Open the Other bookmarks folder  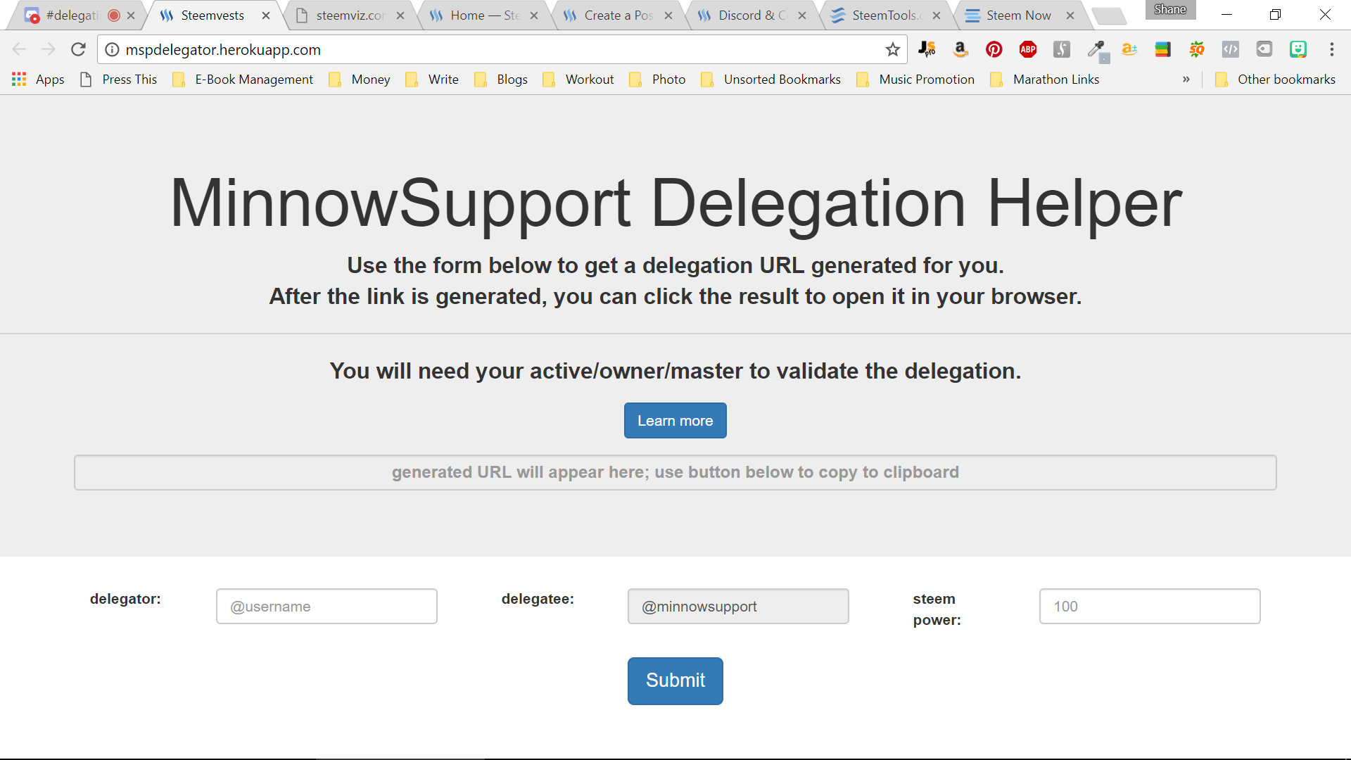tap(1275, 80)
